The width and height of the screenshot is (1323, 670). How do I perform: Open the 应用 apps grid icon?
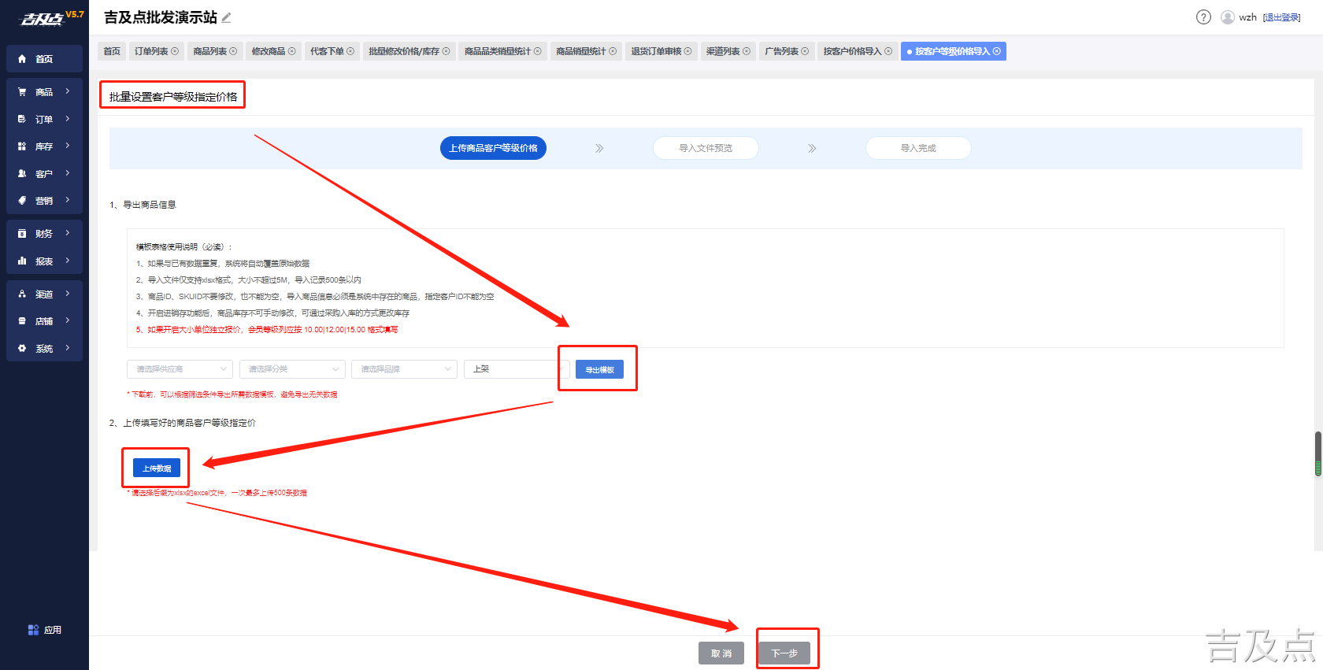[33, 630]
